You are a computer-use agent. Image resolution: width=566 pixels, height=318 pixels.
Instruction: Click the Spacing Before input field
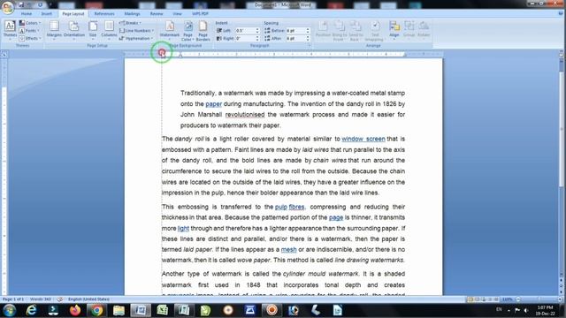coord(295,31)
